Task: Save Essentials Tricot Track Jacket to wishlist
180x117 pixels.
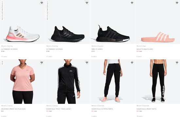Action: click(87, 62)
